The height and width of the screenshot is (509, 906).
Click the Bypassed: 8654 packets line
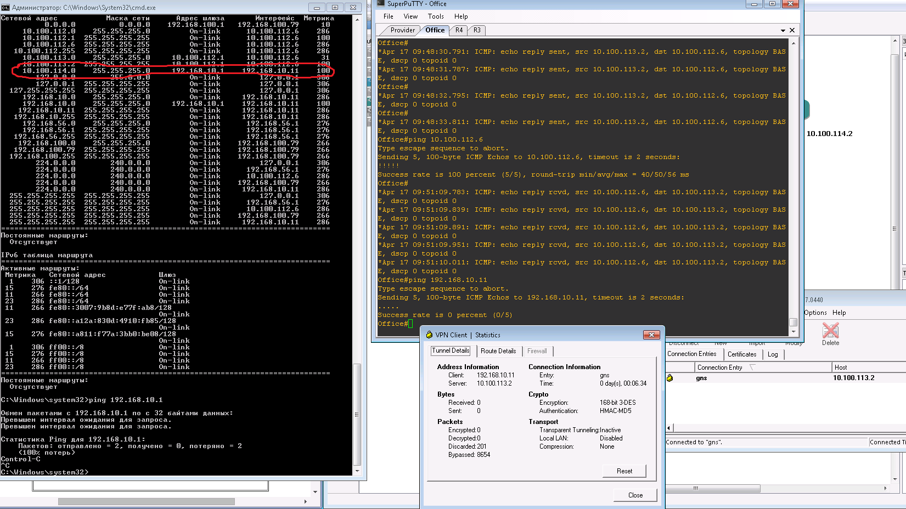(469, 455)
